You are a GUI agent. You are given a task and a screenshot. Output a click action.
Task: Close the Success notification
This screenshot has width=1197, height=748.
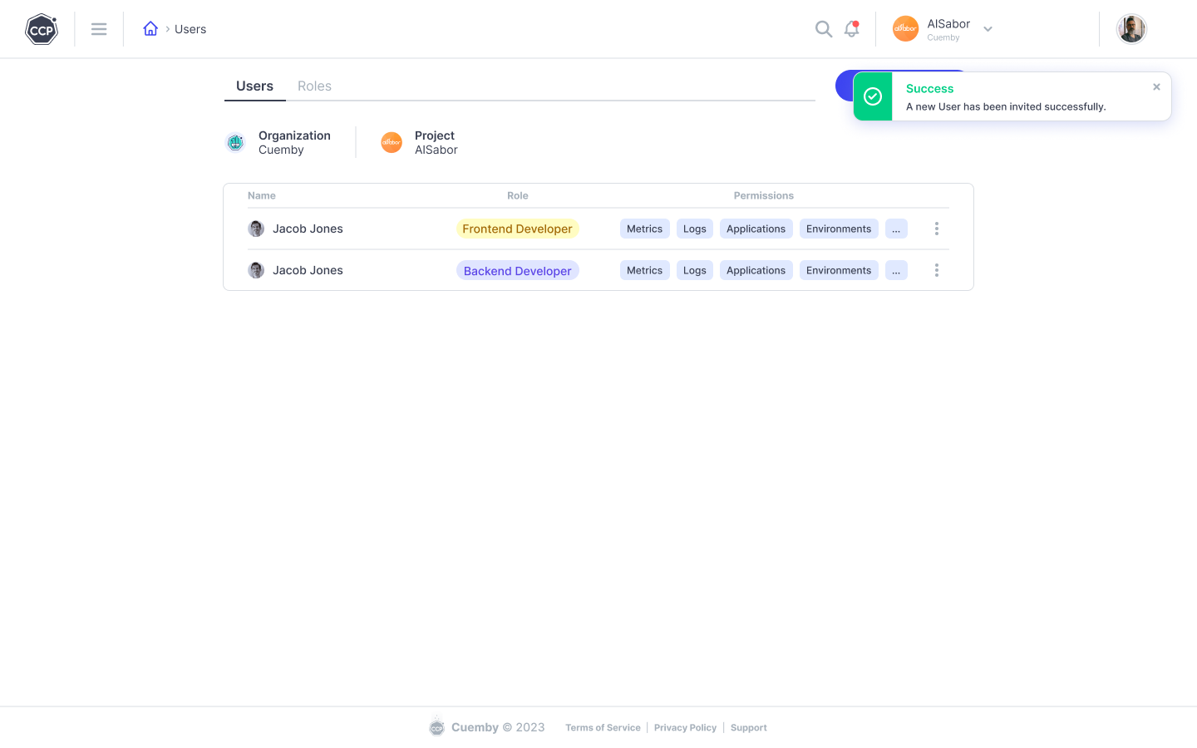(x=1156, y=86)
